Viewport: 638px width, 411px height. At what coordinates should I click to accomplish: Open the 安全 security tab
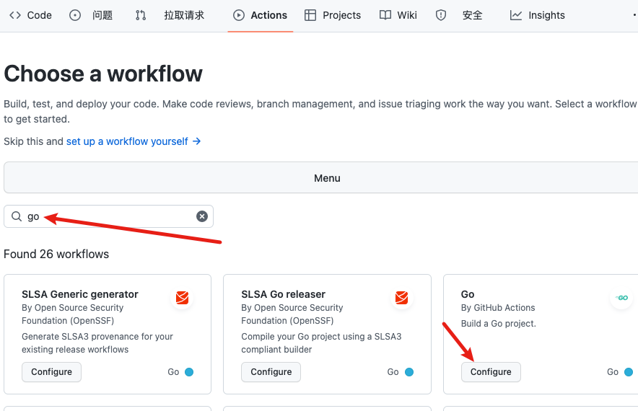[x=460, y=15]
